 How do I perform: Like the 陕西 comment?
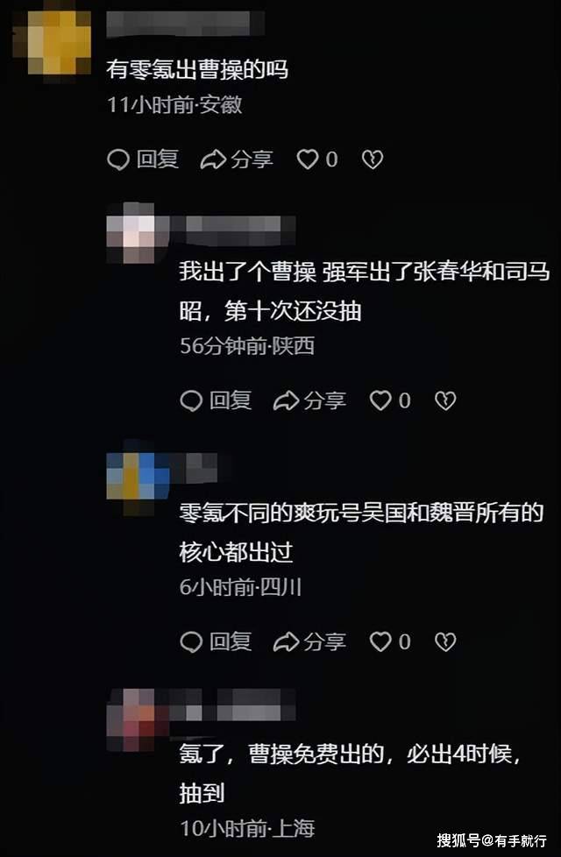click(x=390, y=400)
